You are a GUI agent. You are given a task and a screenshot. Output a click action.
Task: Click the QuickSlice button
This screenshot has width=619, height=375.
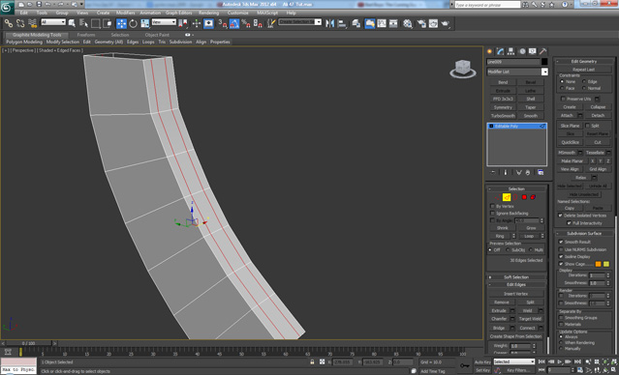[570, 142]
